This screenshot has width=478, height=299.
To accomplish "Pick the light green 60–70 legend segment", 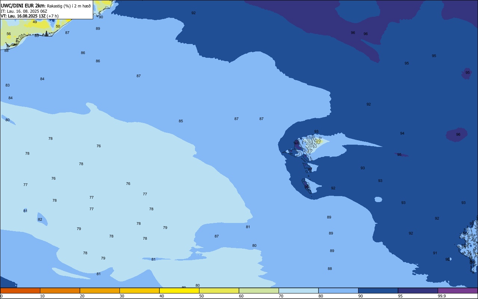I will (259, 290).
